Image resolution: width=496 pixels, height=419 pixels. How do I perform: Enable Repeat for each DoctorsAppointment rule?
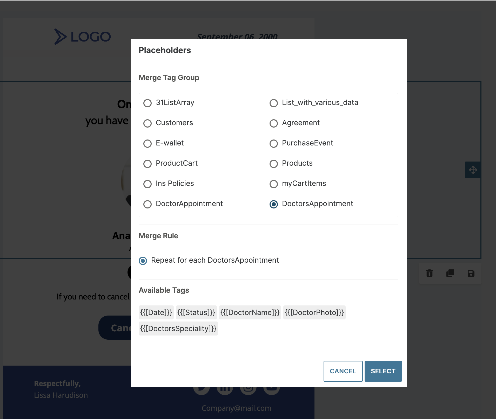point(143,261)
